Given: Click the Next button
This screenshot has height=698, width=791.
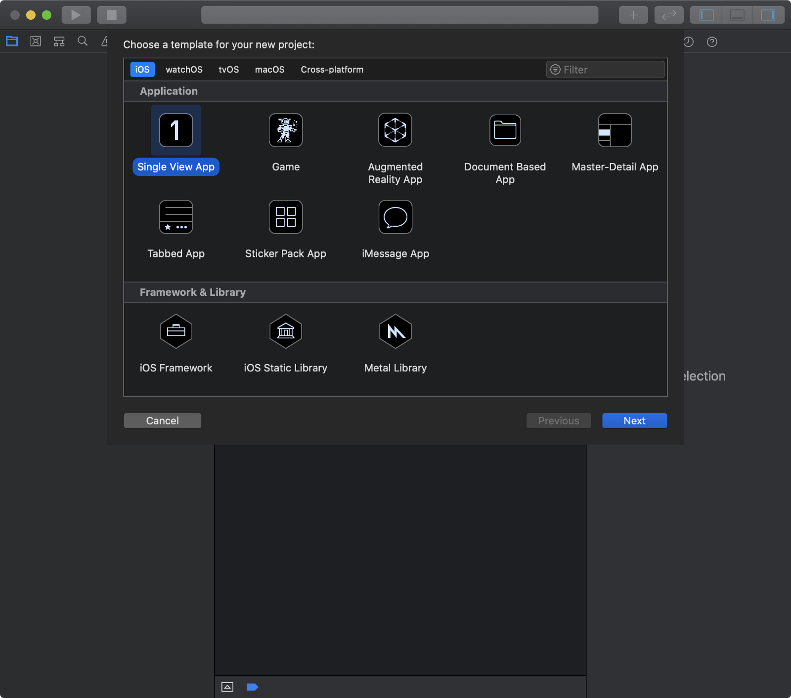Looking at the screenshot, I should tap(634, 420).
